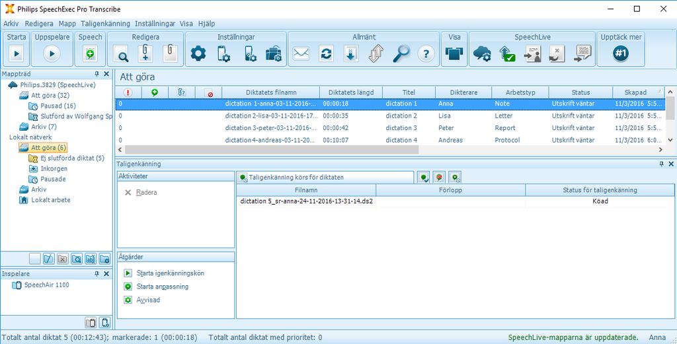
Task: Click horizontal scrollbar of dictation list
Action: coord(272,150)
